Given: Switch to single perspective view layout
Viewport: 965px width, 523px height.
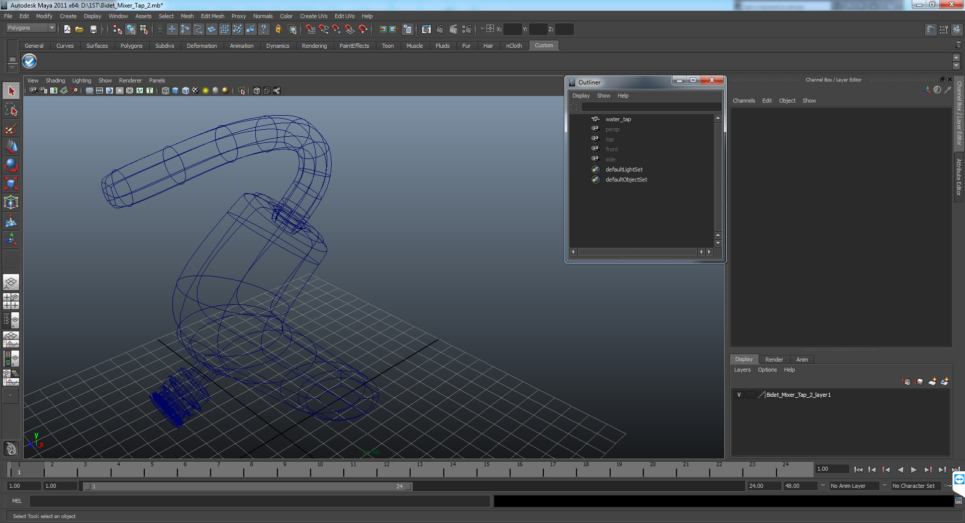Looking at the screenshot, I should 11,282.
